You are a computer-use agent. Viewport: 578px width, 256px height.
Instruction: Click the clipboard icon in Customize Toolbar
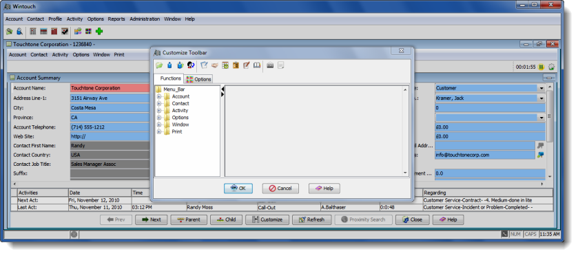(236, 65)
